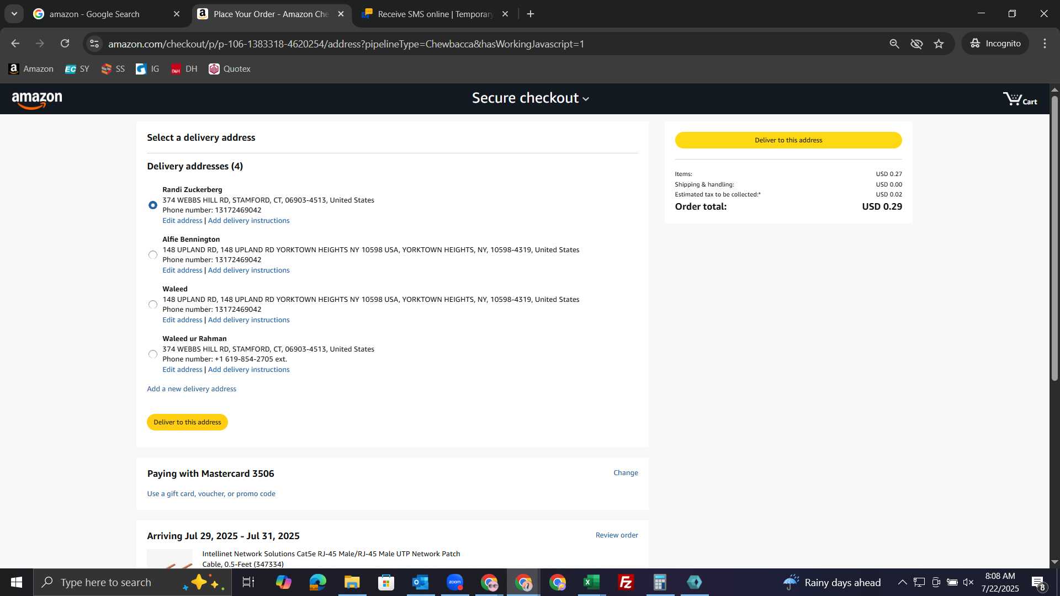Select Randi Zuckerberg address radio button
This screenshot has height=596, width=1060.
click(153, 205)
